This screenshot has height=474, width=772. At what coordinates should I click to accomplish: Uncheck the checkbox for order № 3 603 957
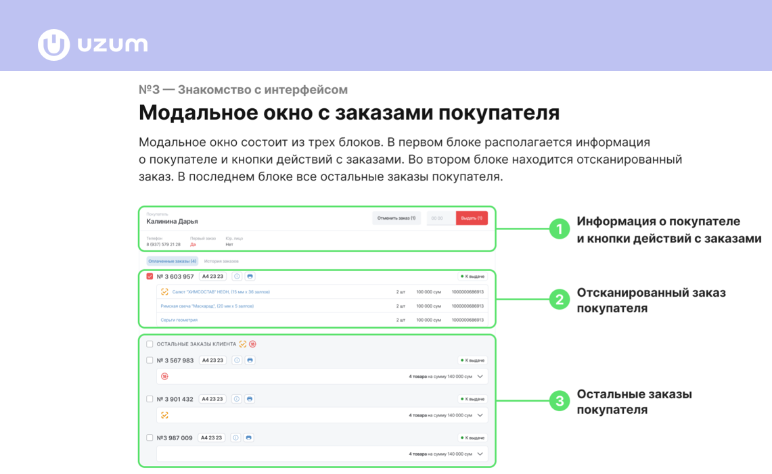(x=150, y=277)
